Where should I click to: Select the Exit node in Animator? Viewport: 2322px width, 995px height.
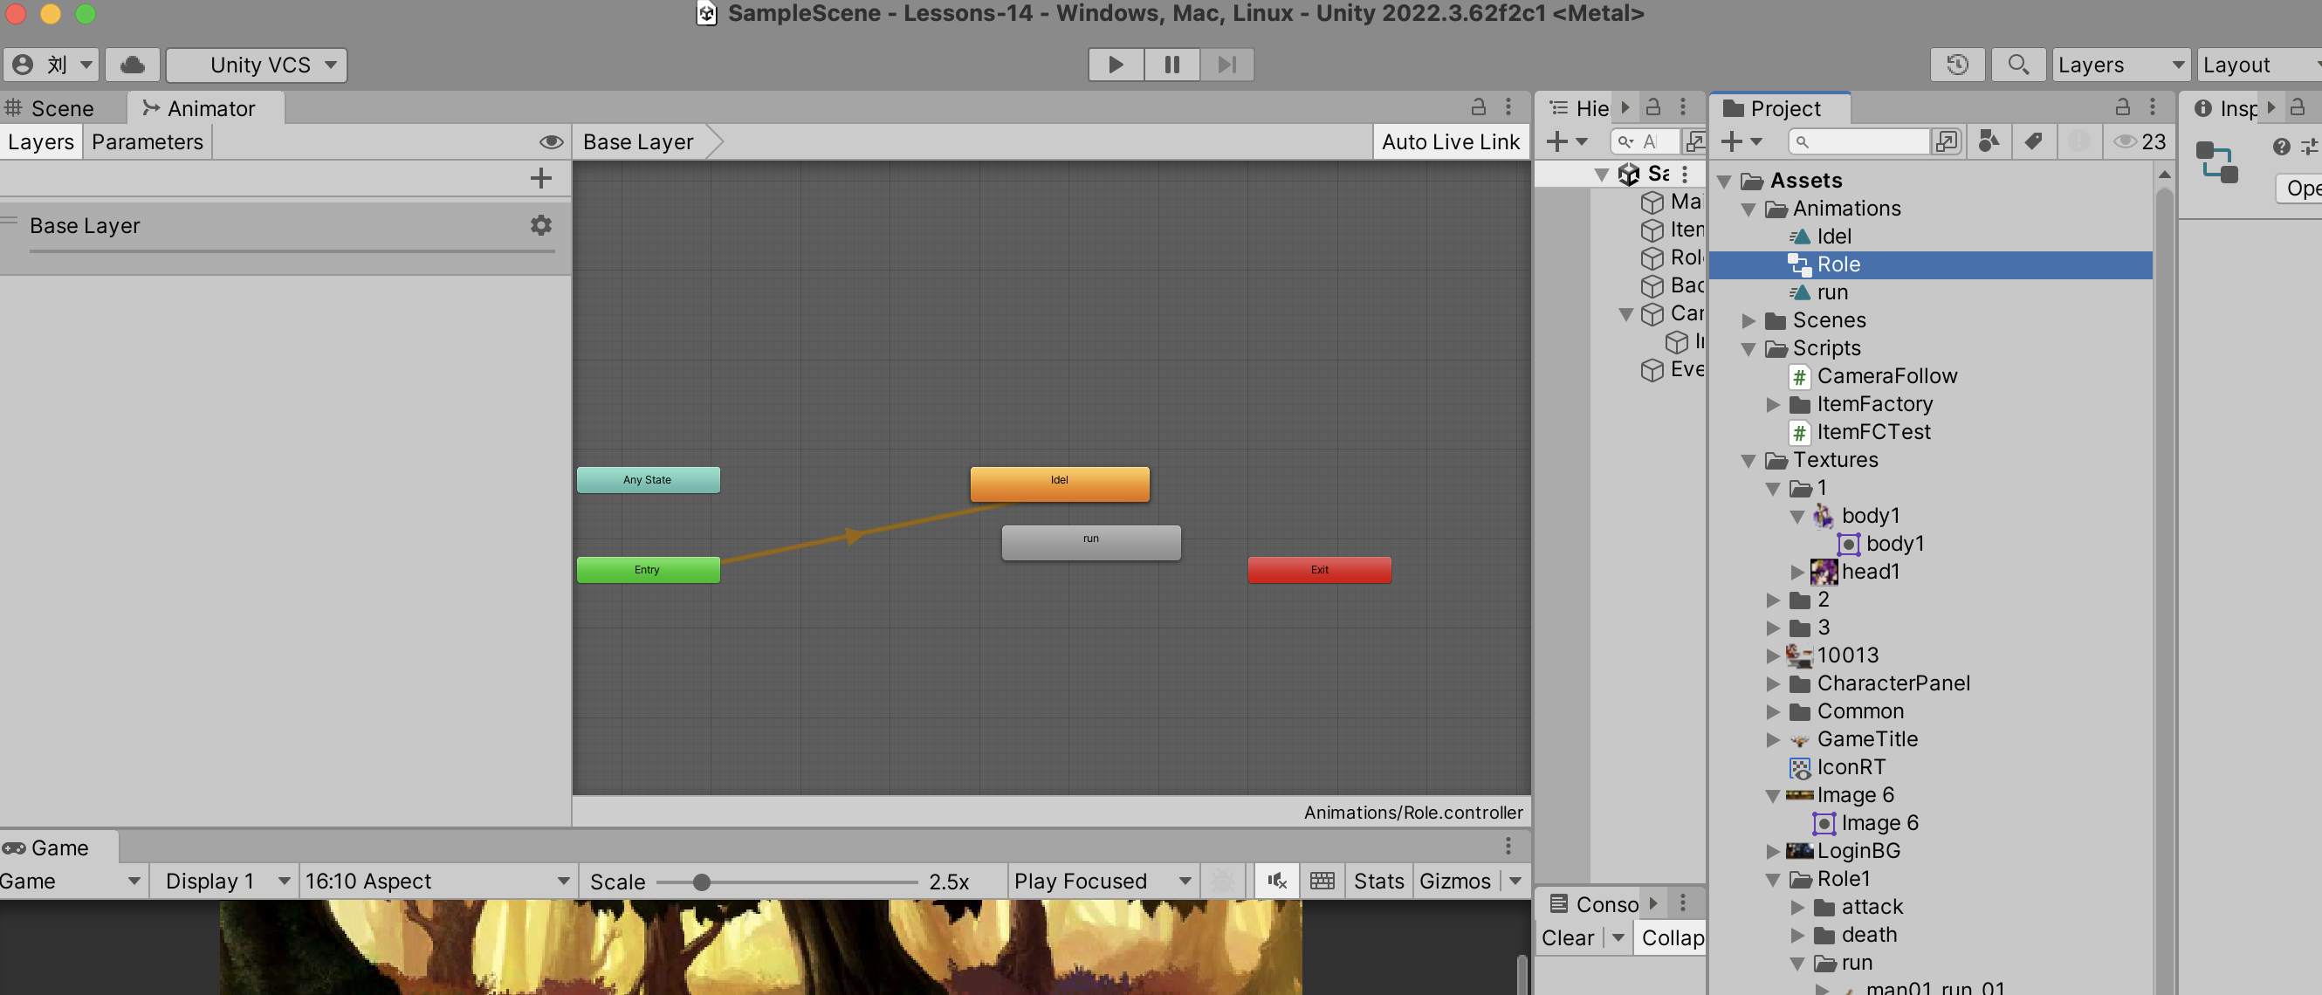pos(1320,570)
